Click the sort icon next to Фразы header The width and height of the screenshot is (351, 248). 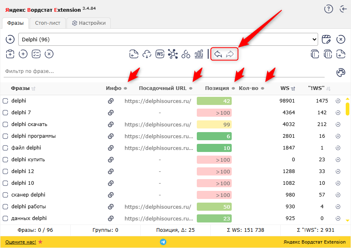tap(33, 88)
